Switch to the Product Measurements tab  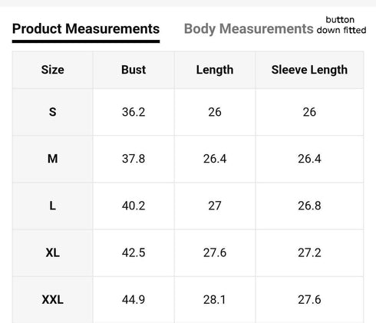(x=86, y=28)
